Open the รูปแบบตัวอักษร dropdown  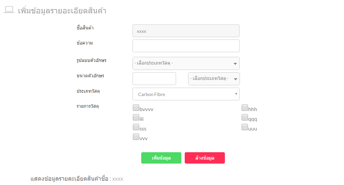tap(186, 64)
